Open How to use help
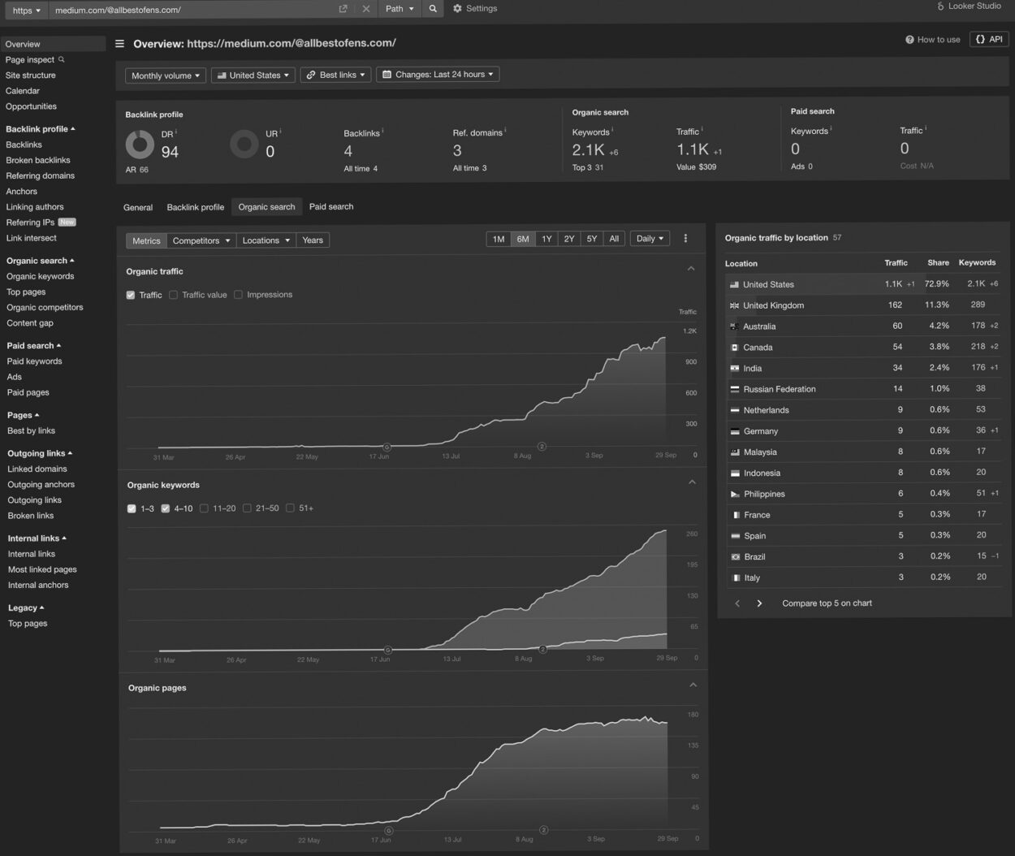The height and width of the screenshot is (856, 1015). (933, 39)
